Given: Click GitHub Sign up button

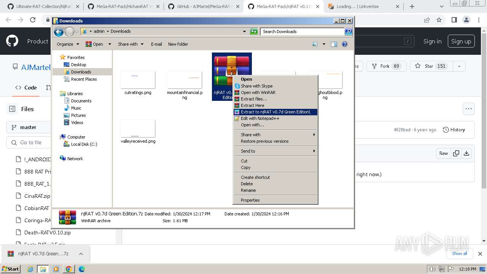Looking at the screenshot, I should click(461, 41).
